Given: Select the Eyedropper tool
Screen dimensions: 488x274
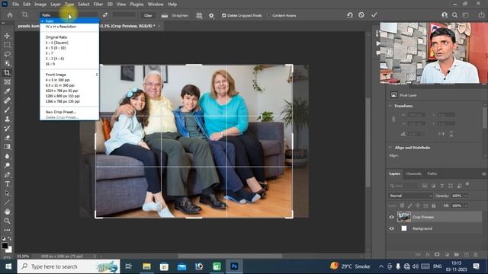Looking at the screenshot, I should (7, 91).
